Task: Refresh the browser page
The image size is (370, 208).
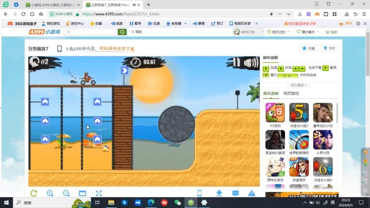Action: click(x=23, y=14)
